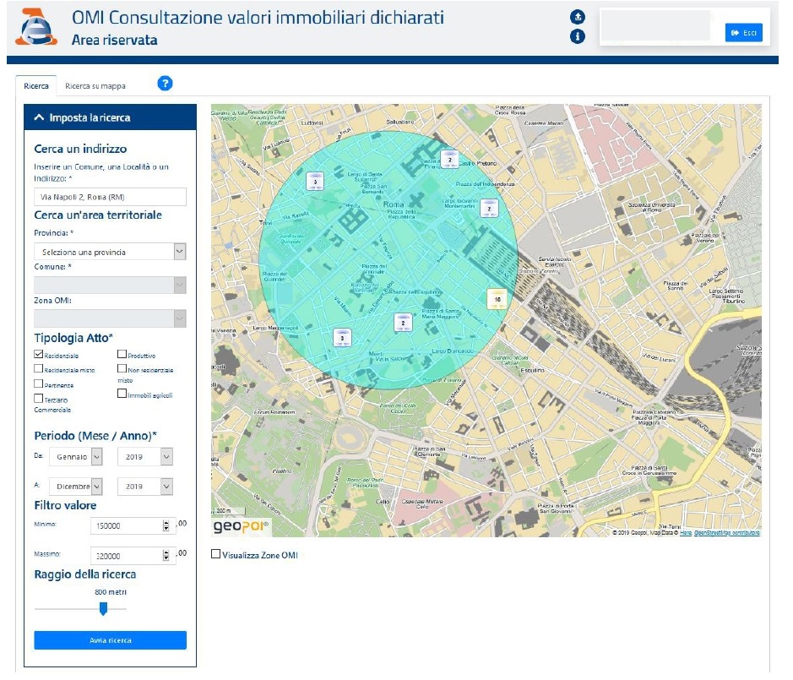Image resolution: width=793 pixels, height=680 pixels.
Task: Click the Agenzia Entrate logo icon
Action: click(x=35, y=27)
